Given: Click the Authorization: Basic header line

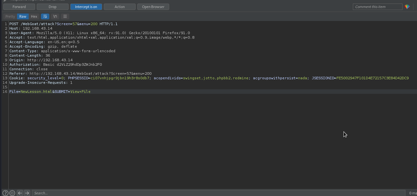Looking at the screenshot, I should (x=55, y=64).
